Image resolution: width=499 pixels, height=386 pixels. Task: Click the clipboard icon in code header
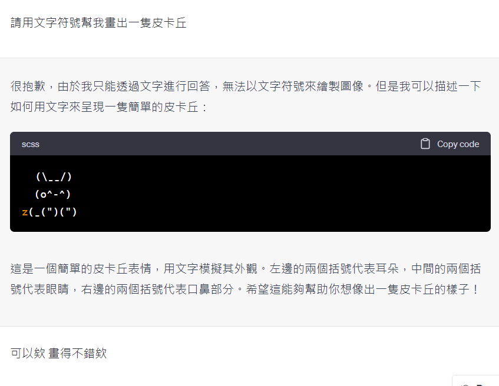coord(425,144)
